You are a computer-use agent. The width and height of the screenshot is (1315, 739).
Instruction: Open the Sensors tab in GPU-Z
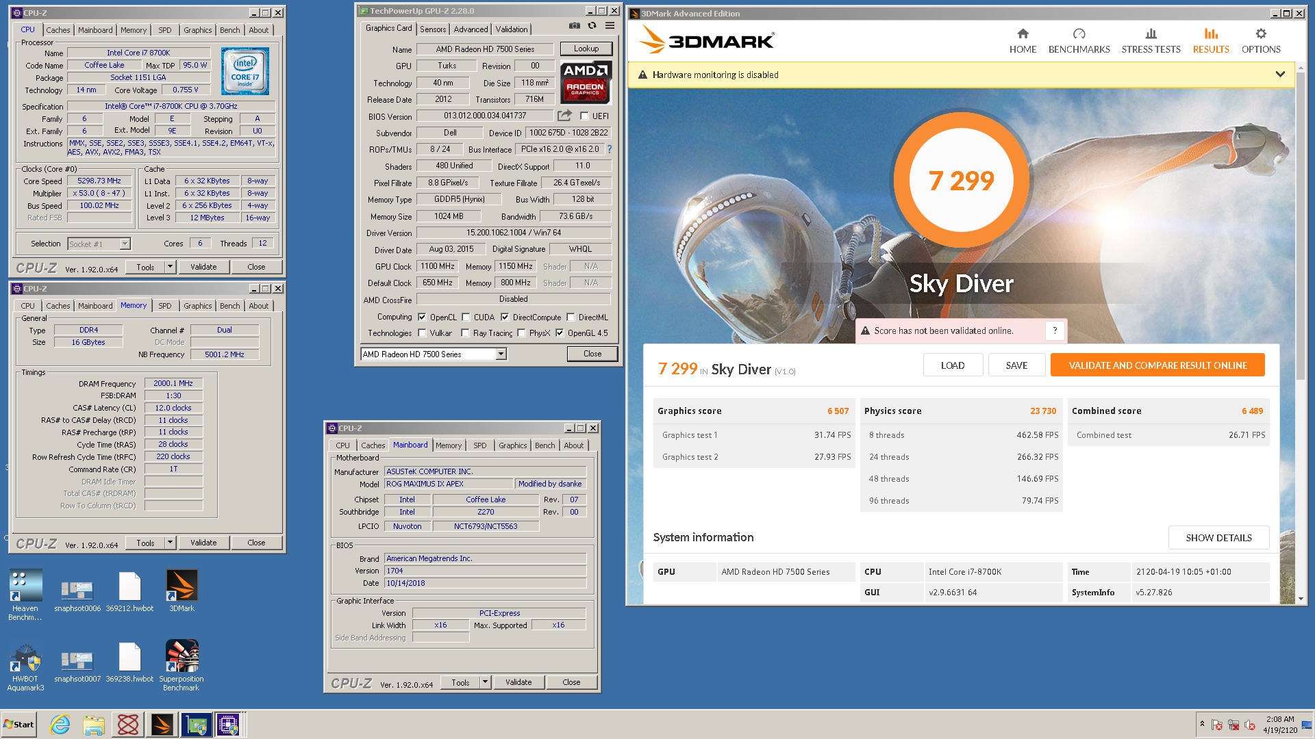point(433,29)
